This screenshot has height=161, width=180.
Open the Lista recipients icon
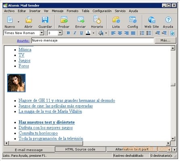(116, 20)
